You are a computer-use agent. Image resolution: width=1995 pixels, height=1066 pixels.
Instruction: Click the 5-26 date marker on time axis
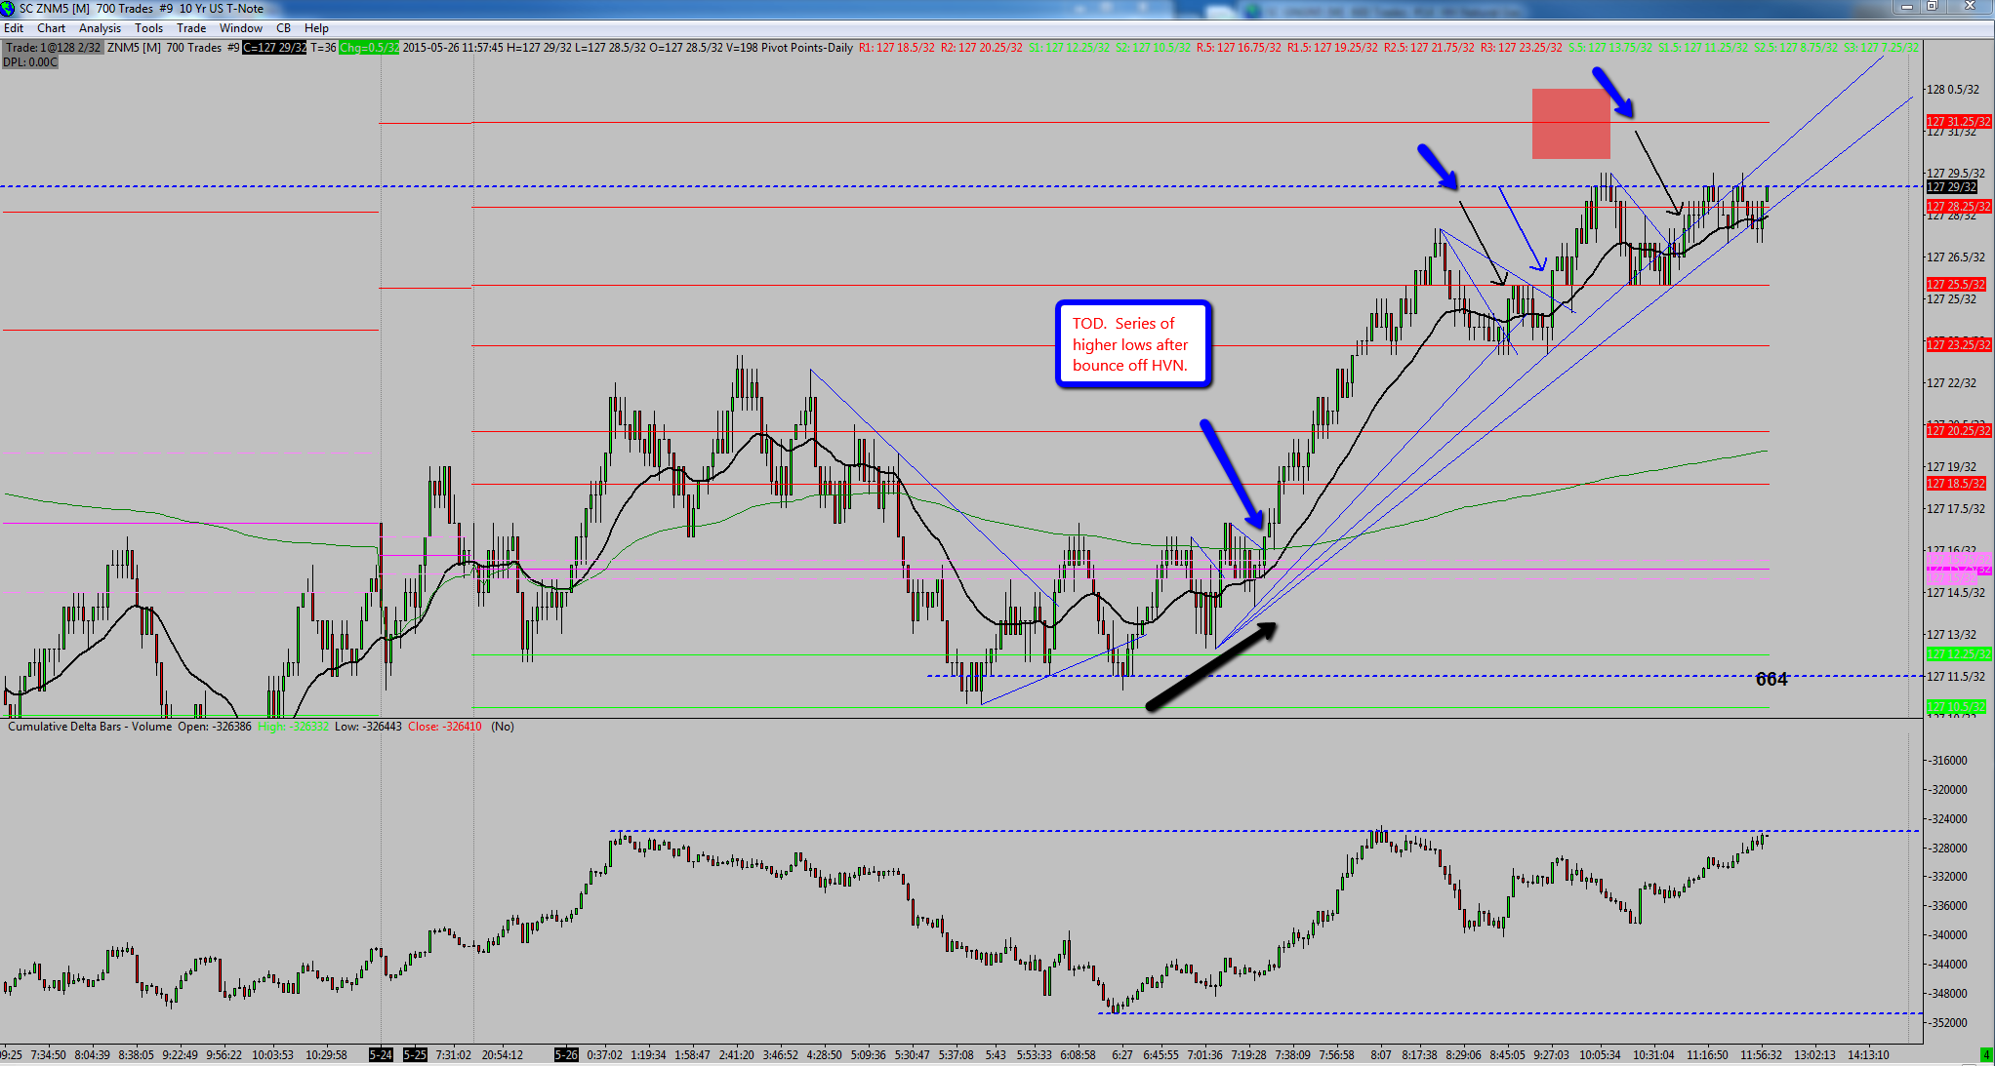pos(566,1055)
